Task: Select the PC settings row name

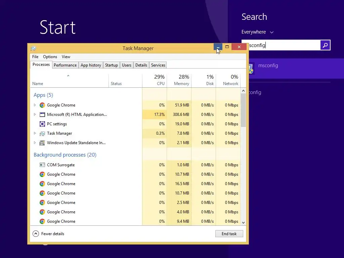Action: click(x=57, y=124)
